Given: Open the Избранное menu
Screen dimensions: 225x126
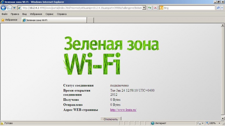Looking at the screenshot, I should pos(36,14).
